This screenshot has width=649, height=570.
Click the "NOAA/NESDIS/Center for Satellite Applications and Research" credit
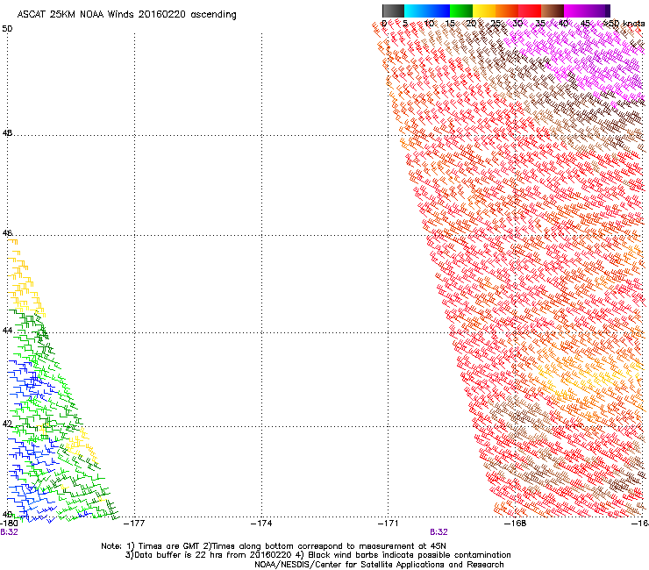click(x=379, y=565)
